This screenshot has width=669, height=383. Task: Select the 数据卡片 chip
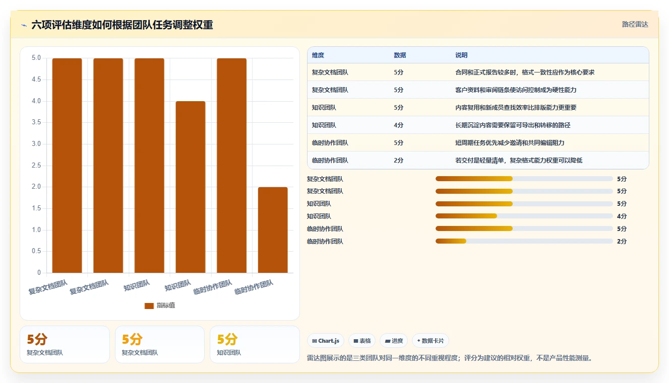click(x=431, y=341)
